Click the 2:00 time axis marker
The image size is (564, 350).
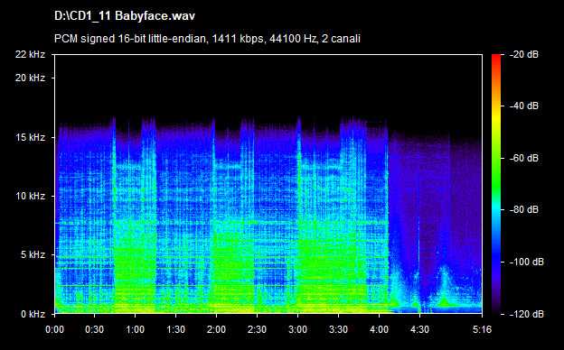[x=217, y=329]
